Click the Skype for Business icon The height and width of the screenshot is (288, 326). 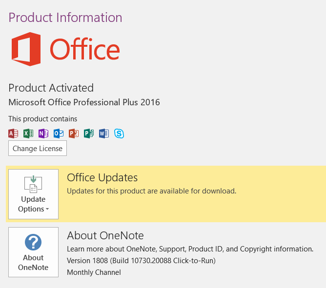coord(119,134)
